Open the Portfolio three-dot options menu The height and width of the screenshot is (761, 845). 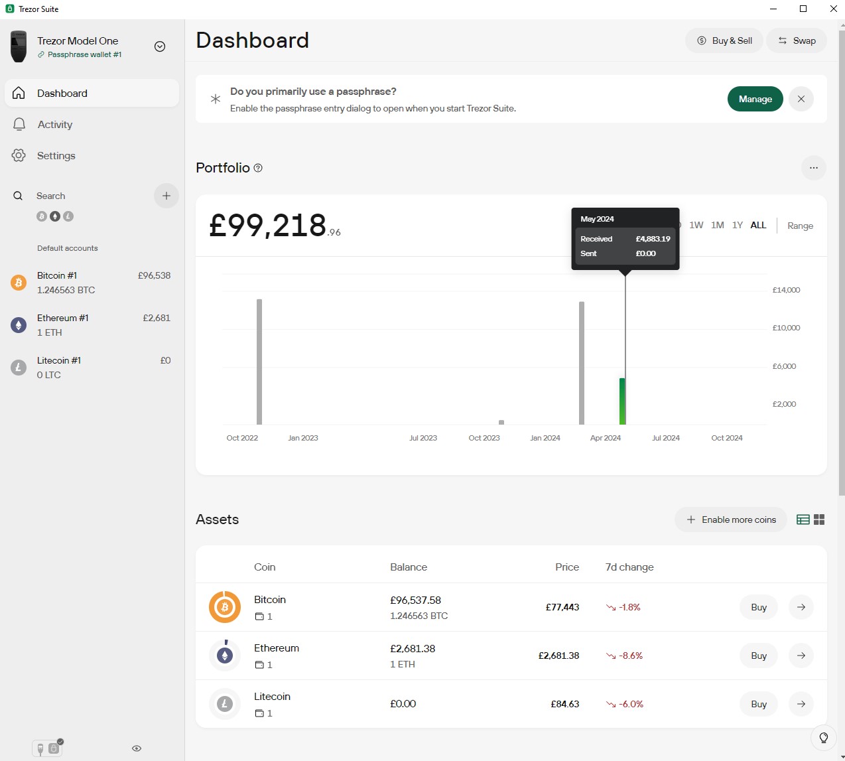tap(814, 168)
